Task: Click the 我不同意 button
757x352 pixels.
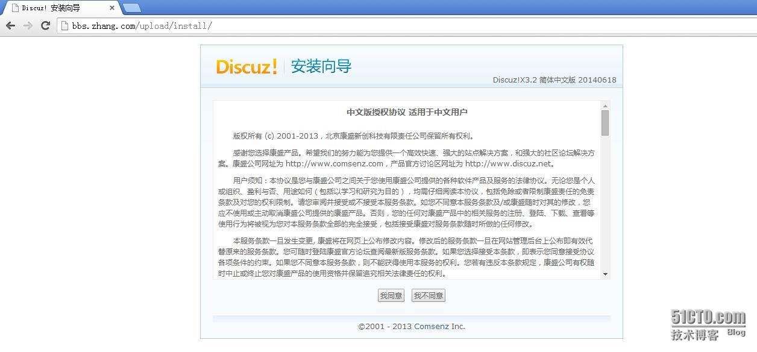Action: (429, 295)
